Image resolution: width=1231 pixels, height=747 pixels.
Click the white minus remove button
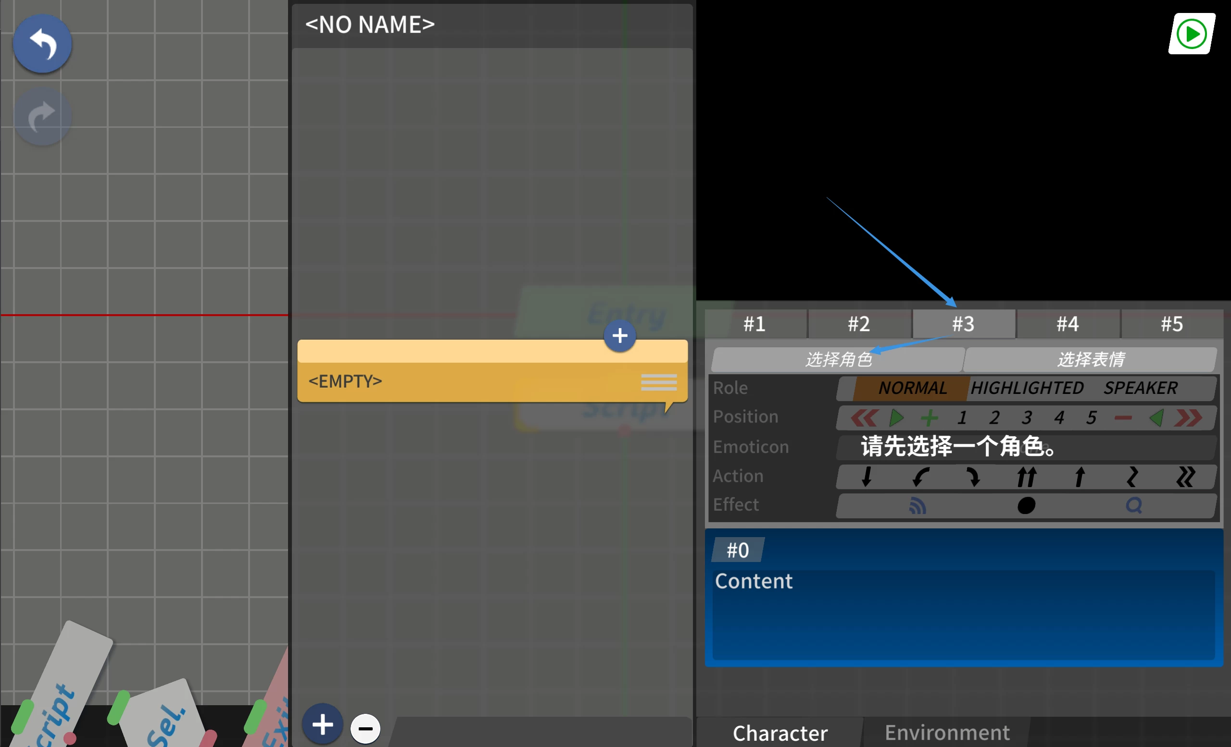click(365, 729)
